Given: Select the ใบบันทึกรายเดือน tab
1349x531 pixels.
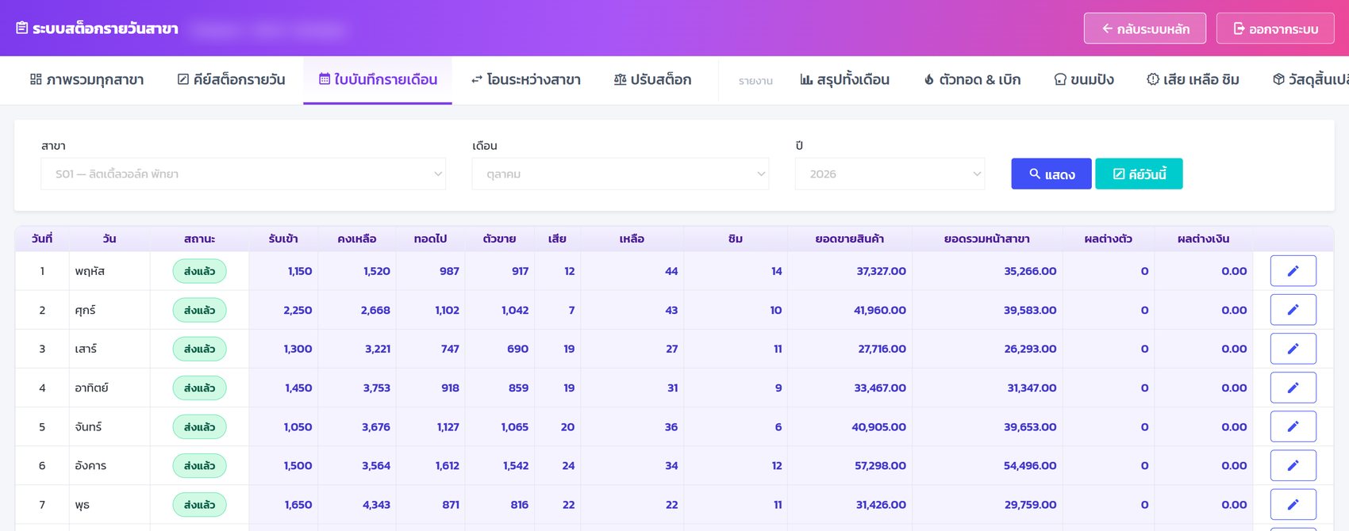Looking at the screenshot, I should click(378, 80).
